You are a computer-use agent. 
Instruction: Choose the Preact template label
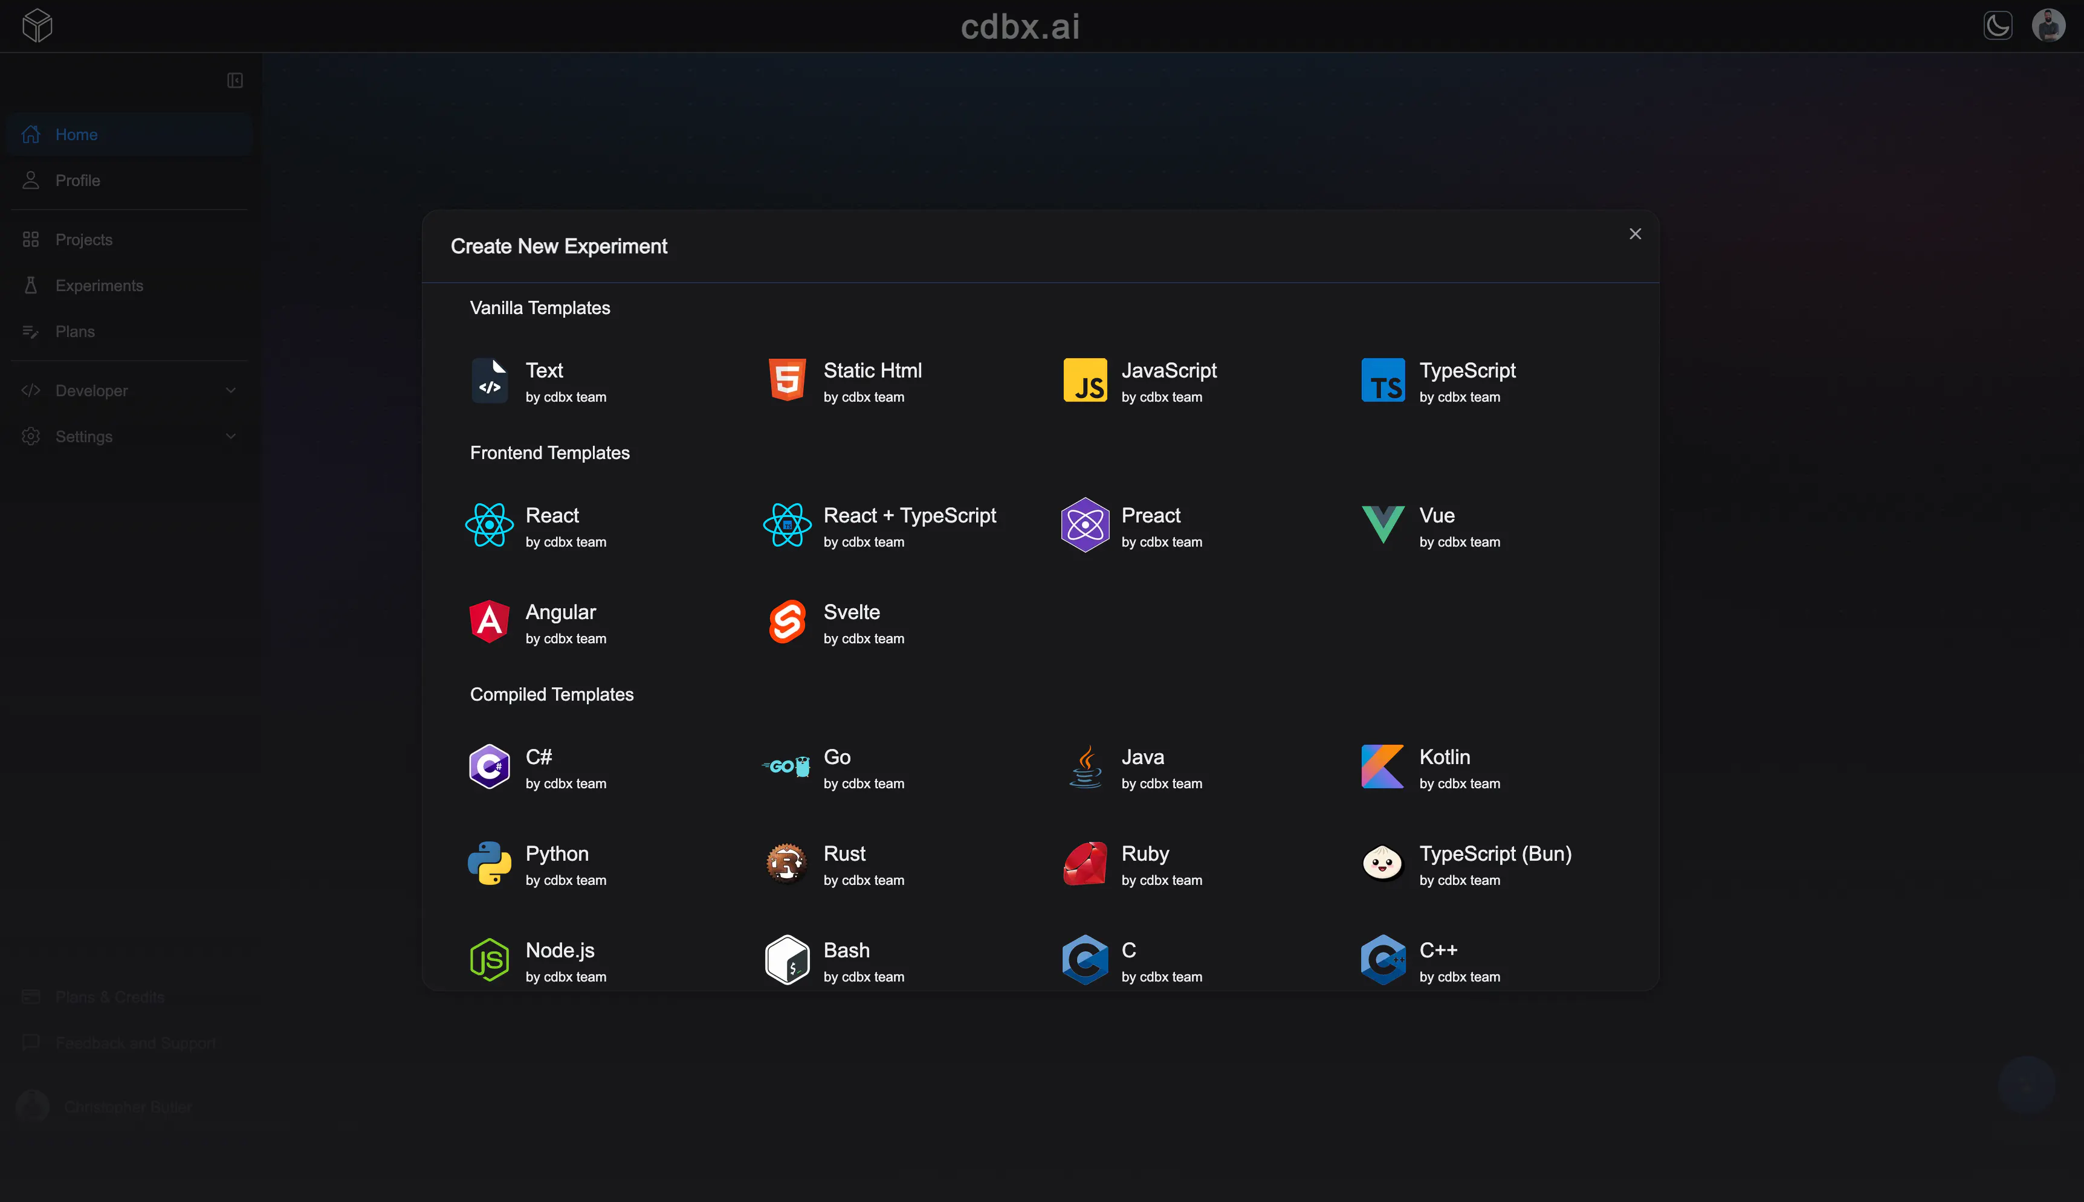click(1151, 516)
